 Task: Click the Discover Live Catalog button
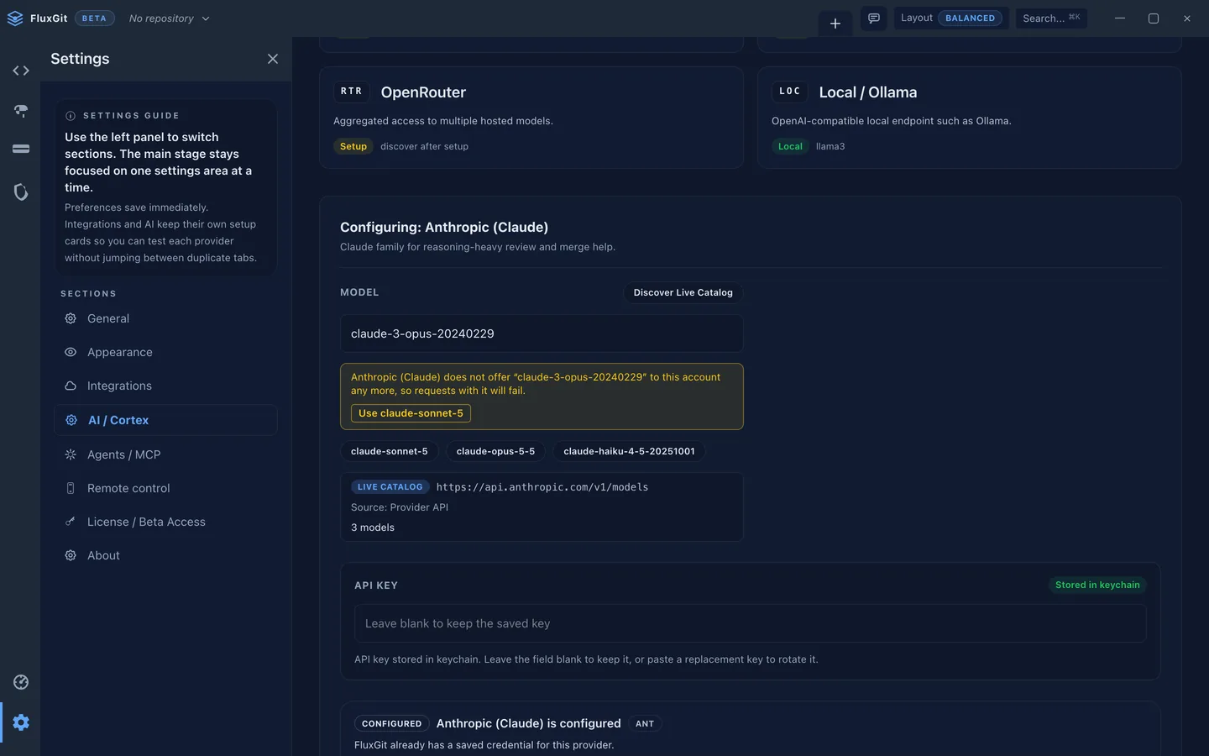tap(683, 292)
